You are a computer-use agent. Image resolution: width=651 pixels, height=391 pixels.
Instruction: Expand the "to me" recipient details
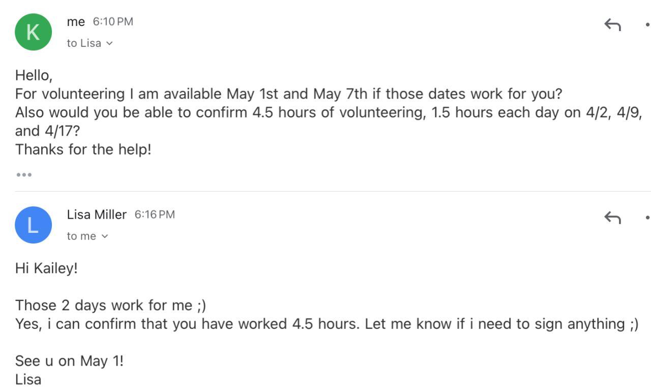click(87, 236)
